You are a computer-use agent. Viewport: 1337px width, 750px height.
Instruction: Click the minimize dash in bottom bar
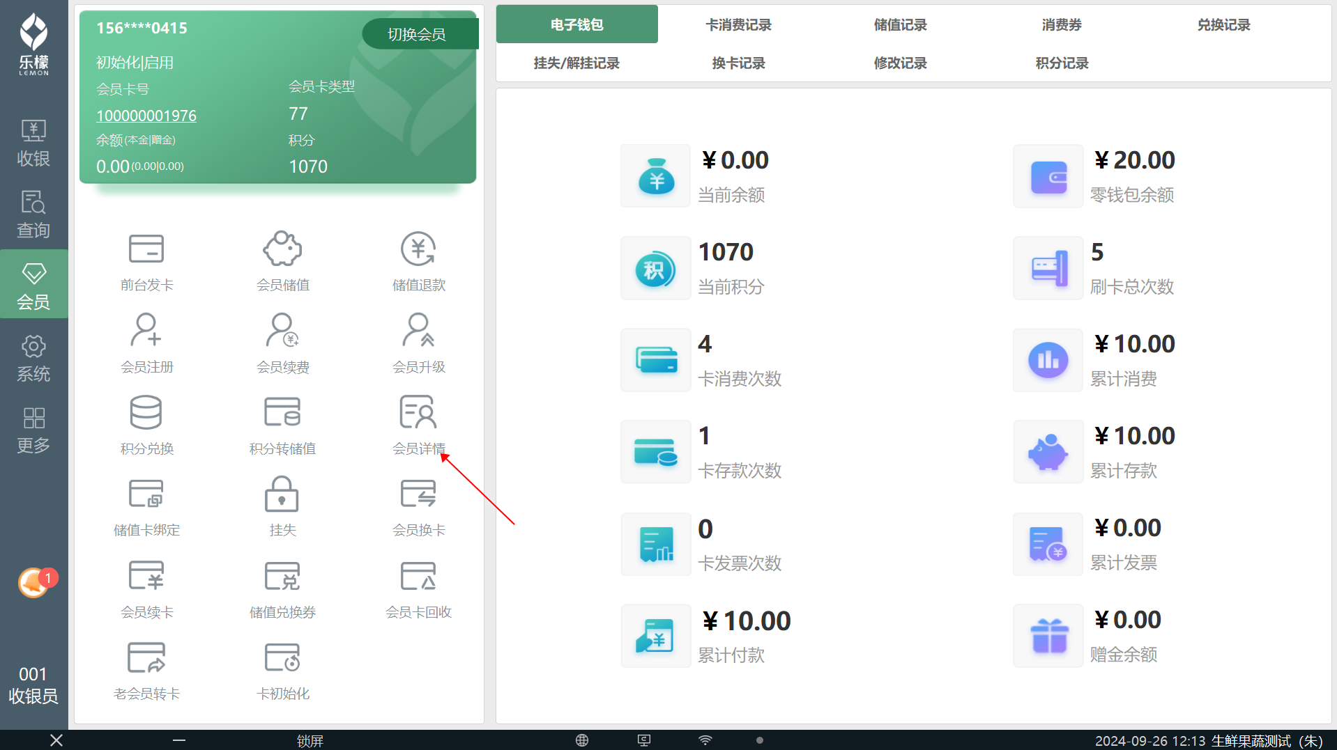[179, 740]
